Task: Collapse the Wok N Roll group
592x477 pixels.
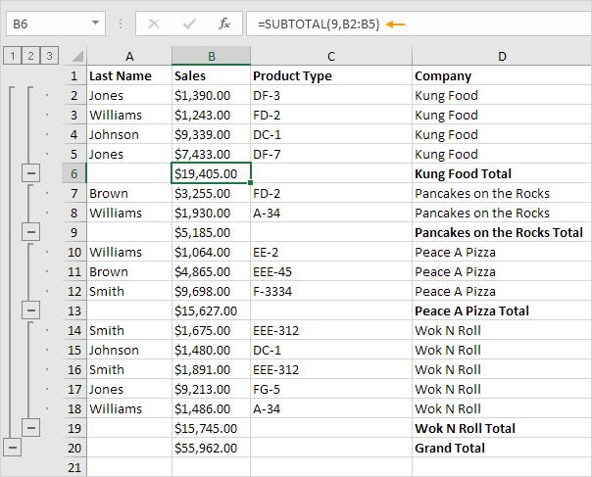Action: pos(31,428)
